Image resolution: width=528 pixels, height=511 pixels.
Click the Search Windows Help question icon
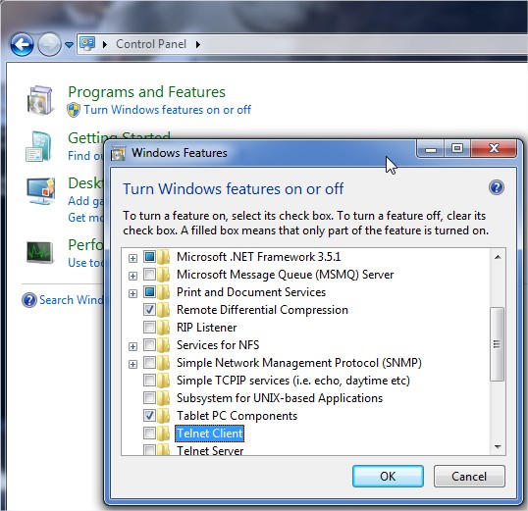[x=29, y=300]
